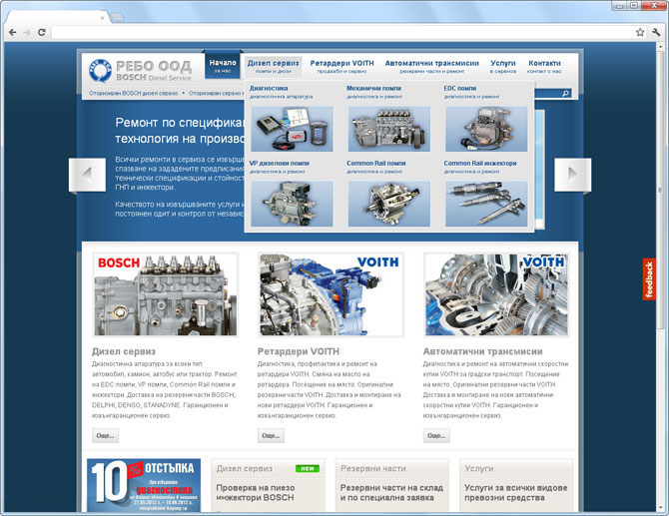Click the page vertical scrollbar thumb
Screen dimensions: 669x516
click(660, 190)
